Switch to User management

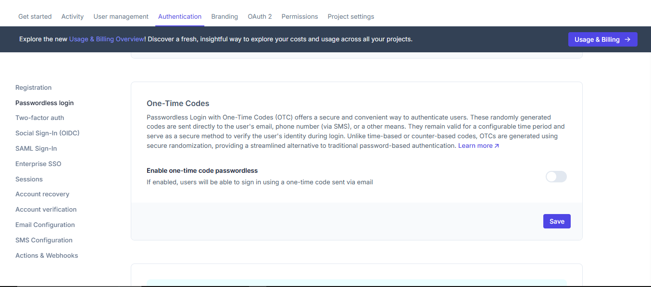[121, 16]
